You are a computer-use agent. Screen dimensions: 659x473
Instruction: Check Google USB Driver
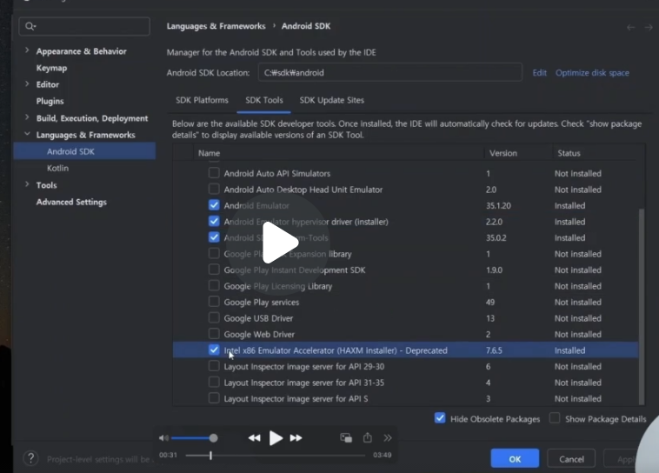[x=214, y=317]
